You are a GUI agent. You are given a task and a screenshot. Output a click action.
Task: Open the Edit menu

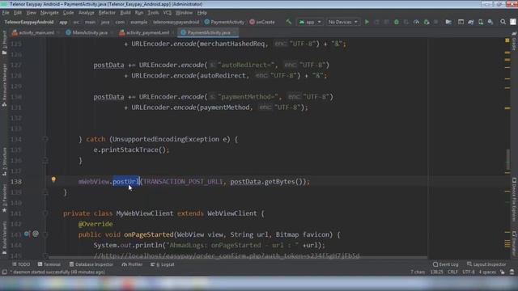[18, 13]
